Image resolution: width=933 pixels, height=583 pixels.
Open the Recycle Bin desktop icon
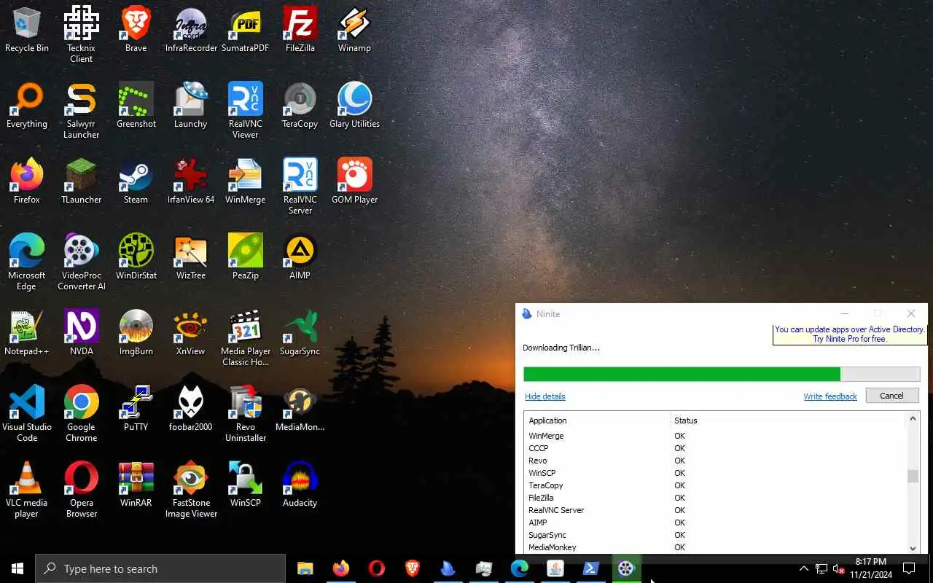pyautogui.click(x=27, y=31)
